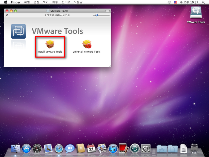Open iCal showing date 21
Screen dimensions: 209x157
pyautogui.click(x=91, y=148)
